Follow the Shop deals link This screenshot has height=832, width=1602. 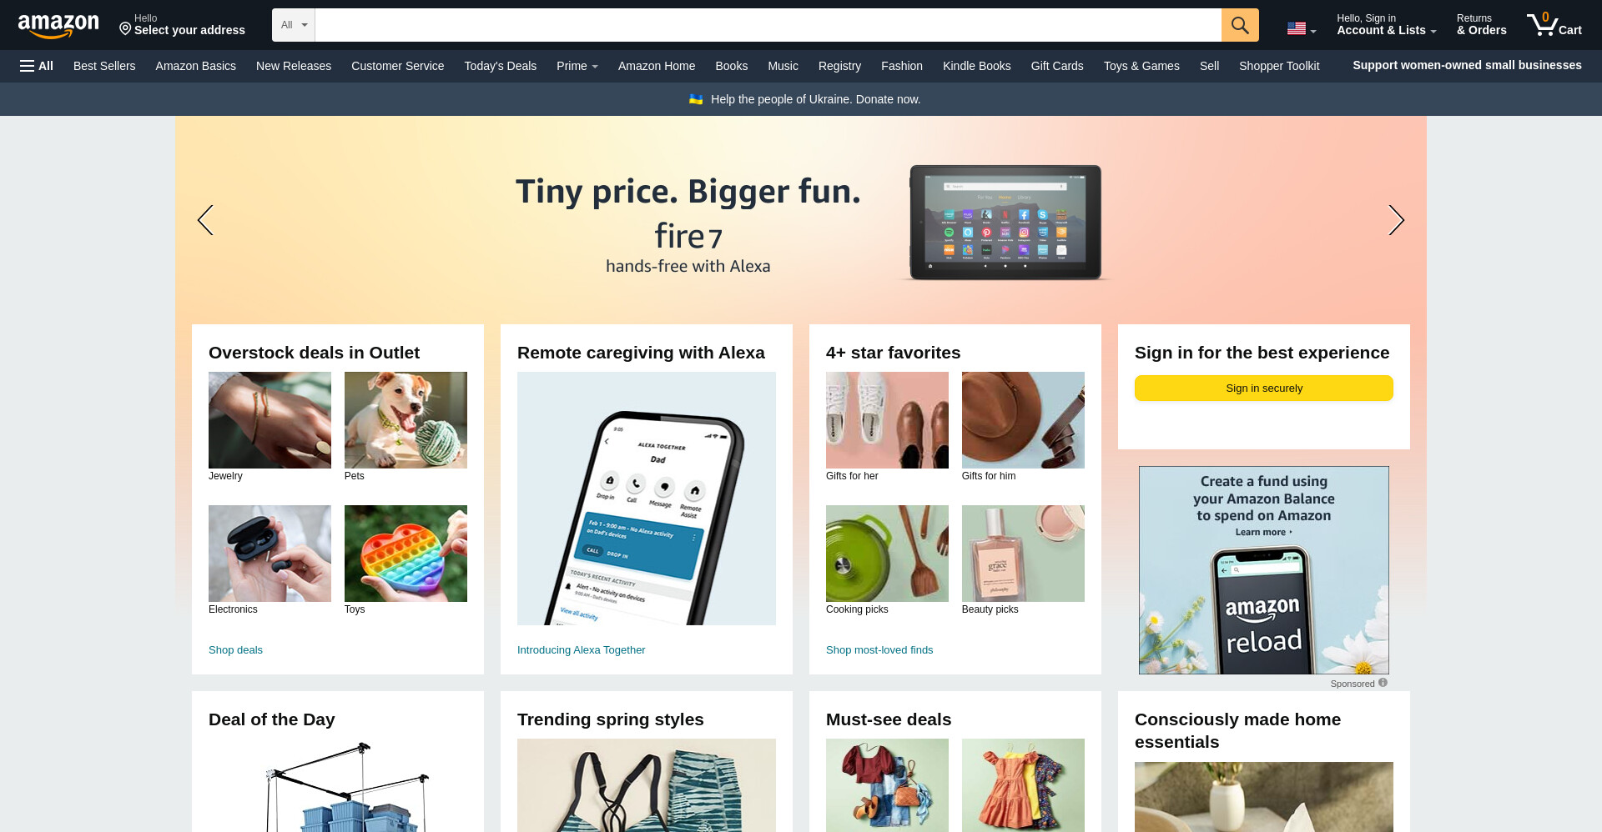[x=235, y=650]
